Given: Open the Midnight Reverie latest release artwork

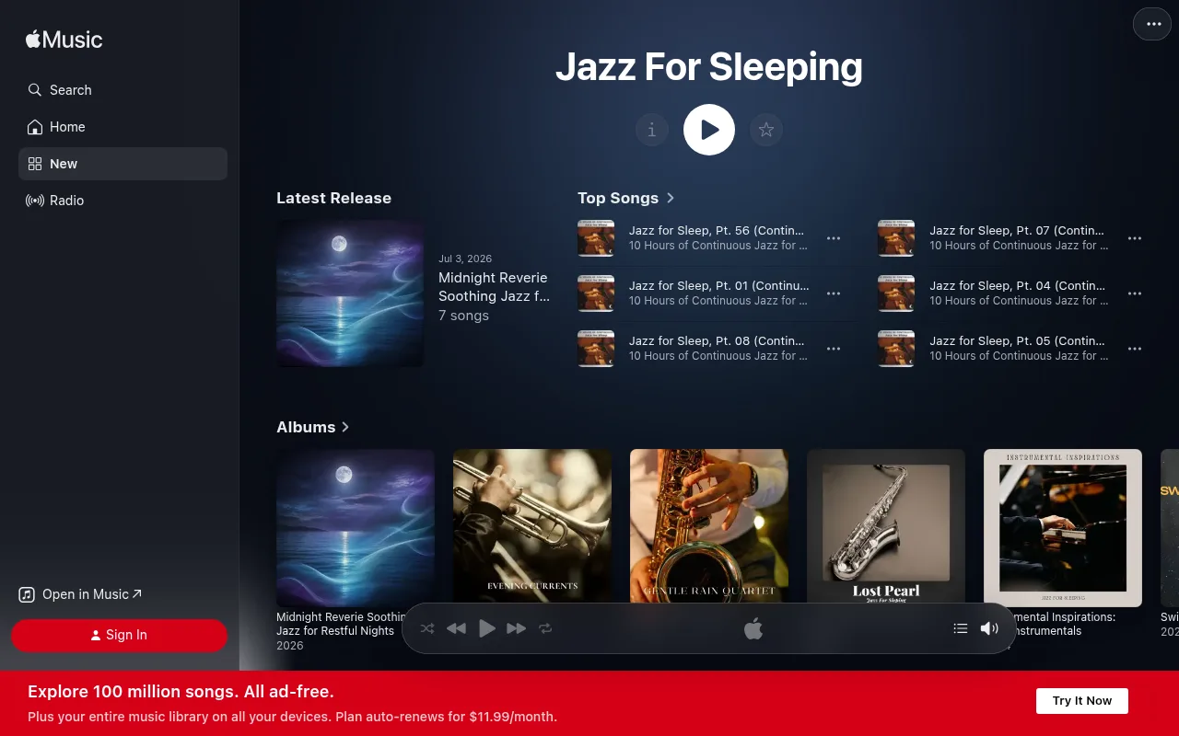Looking at the screenshot, I should tap(350, 293).
